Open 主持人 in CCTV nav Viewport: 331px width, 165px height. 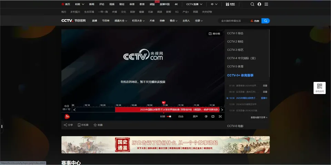point(186,21)
